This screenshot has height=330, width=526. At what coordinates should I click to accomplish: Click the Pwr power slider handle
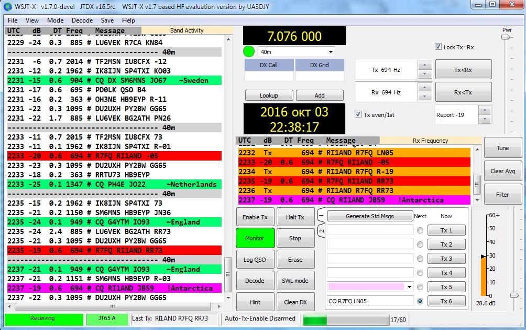(507, 38)
